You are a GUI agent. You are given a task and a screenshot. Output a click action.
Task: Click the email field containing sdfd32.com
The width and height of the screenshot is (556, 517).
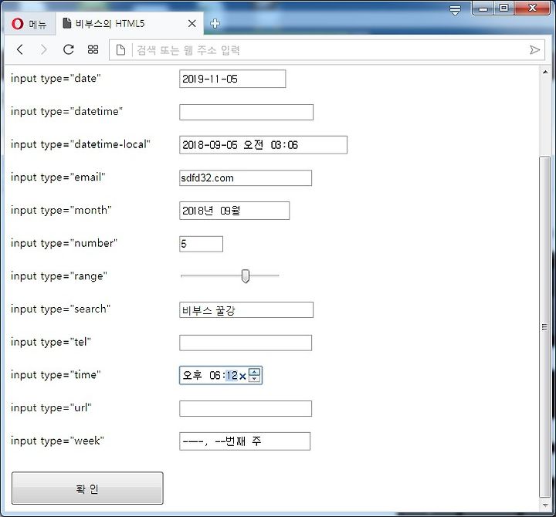[x=246, y=178]
